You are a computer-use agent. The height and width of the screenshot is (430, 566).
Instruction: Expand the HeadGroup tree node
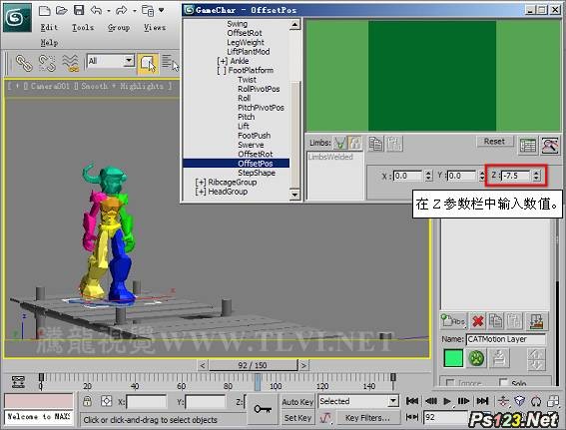201,192
